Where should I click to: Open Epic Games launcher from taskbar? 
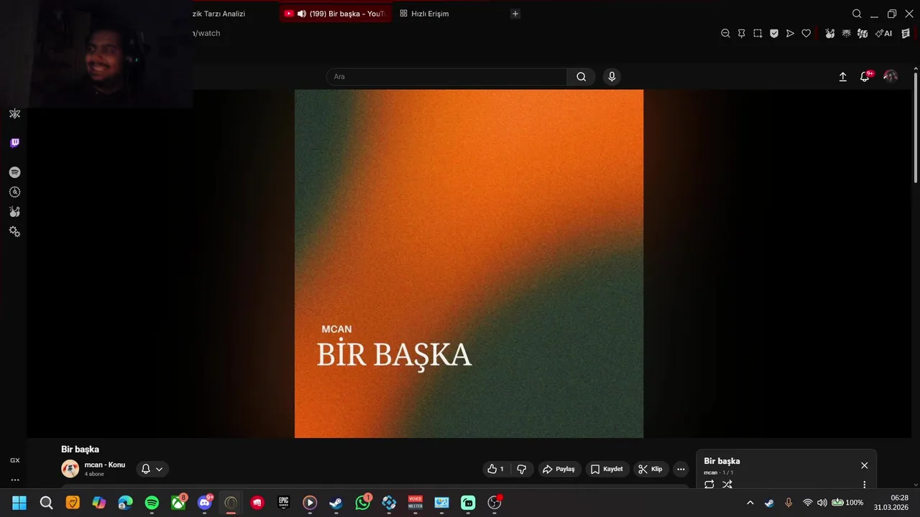pyautogui.click(x=284, y=503)
